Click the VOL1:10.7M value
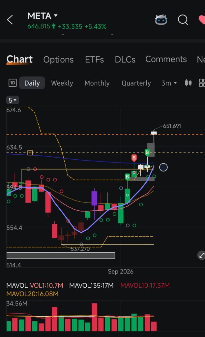This screenshot has width=205, height=337. pyautogui.click(x=46, y=286)
